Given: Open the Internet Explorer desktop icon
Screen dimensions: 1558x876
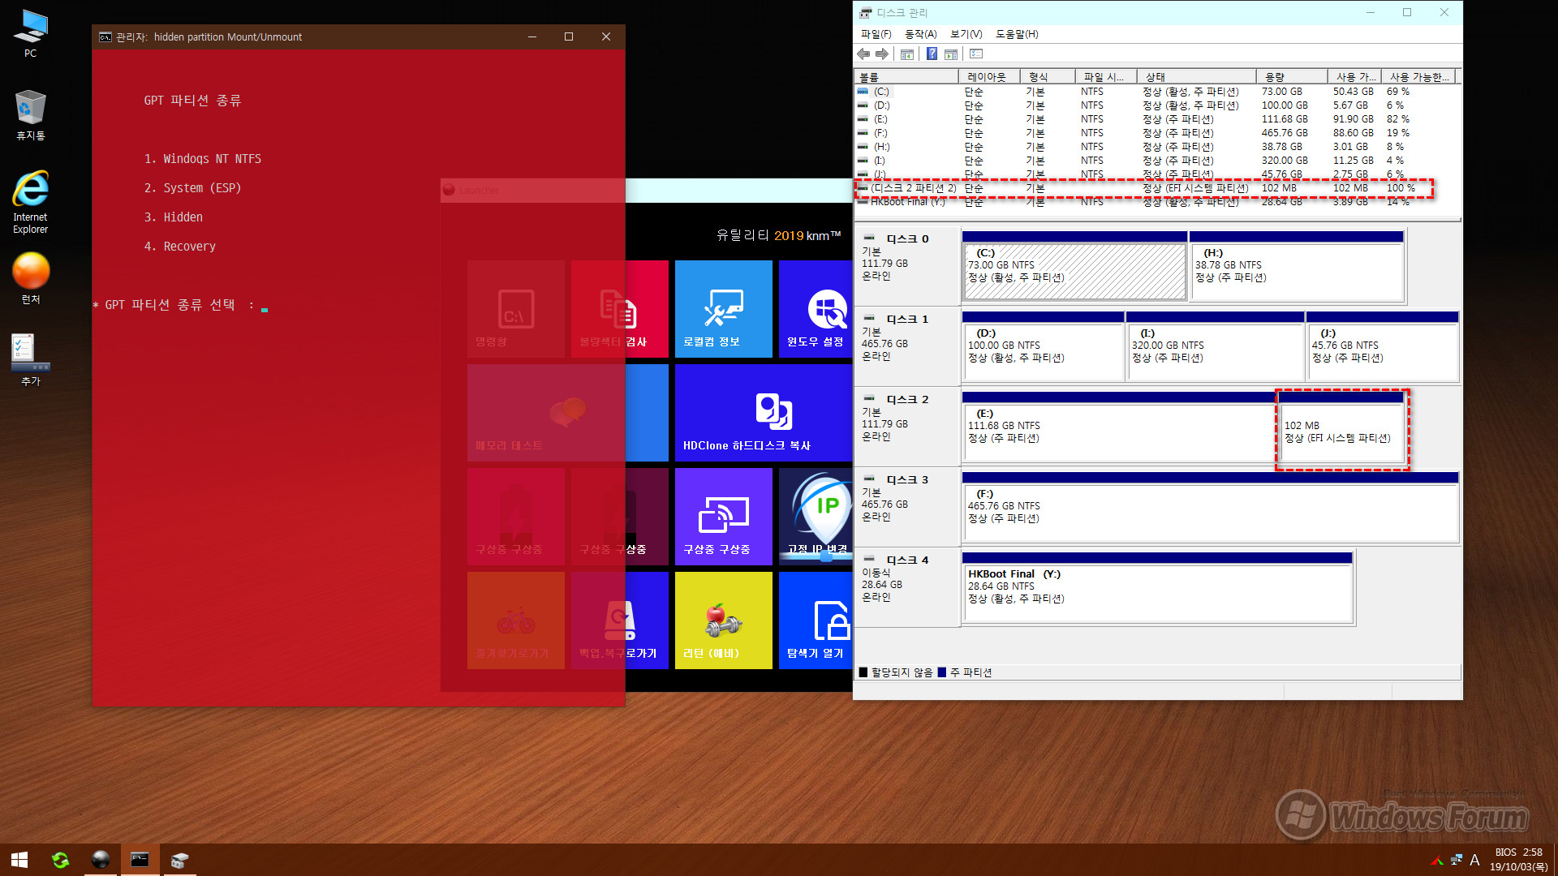Looking at the screenshot, I should coord(31,203).
